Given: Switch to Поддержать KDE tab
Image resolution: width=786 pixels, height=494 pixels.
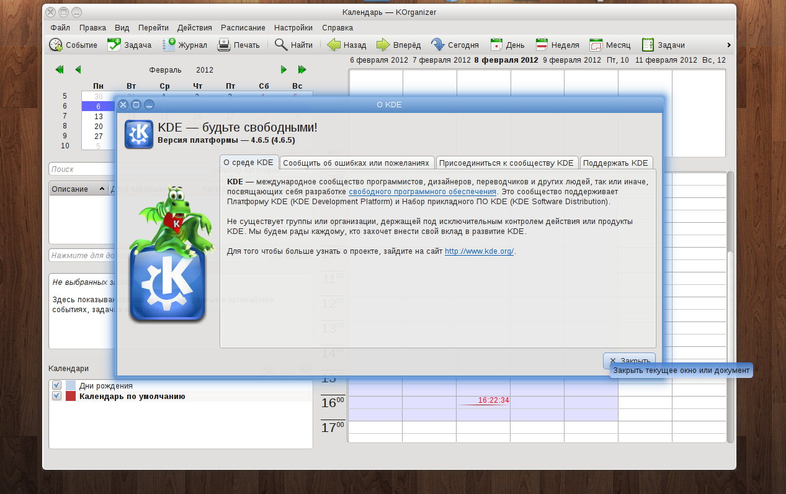Looking at the screenshot, I should [x=615, y=163].
